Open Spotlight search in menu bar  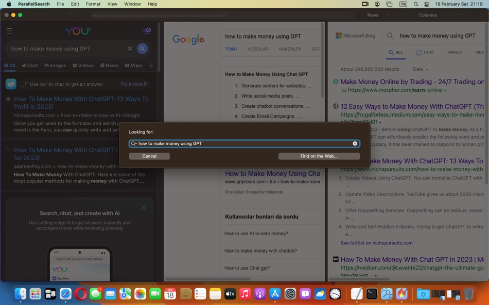click(x=416, y=4)
